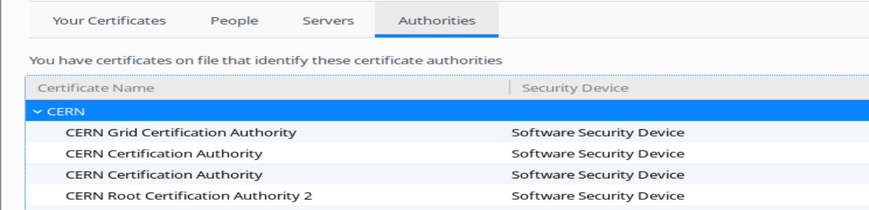Viewport: 869px width, 210px height.
Task: Open the People tab
Action: coord(234,21)
